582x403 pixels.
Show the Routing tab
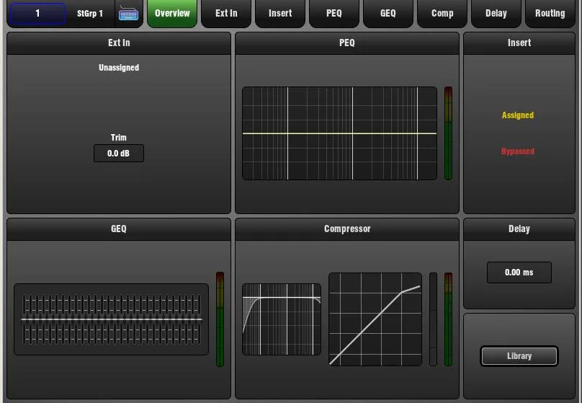(550, 14)
